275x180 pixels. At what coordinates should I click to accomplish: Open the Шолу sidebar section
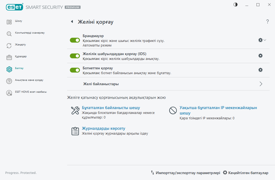pyautogui.click(x=19, y=21)
